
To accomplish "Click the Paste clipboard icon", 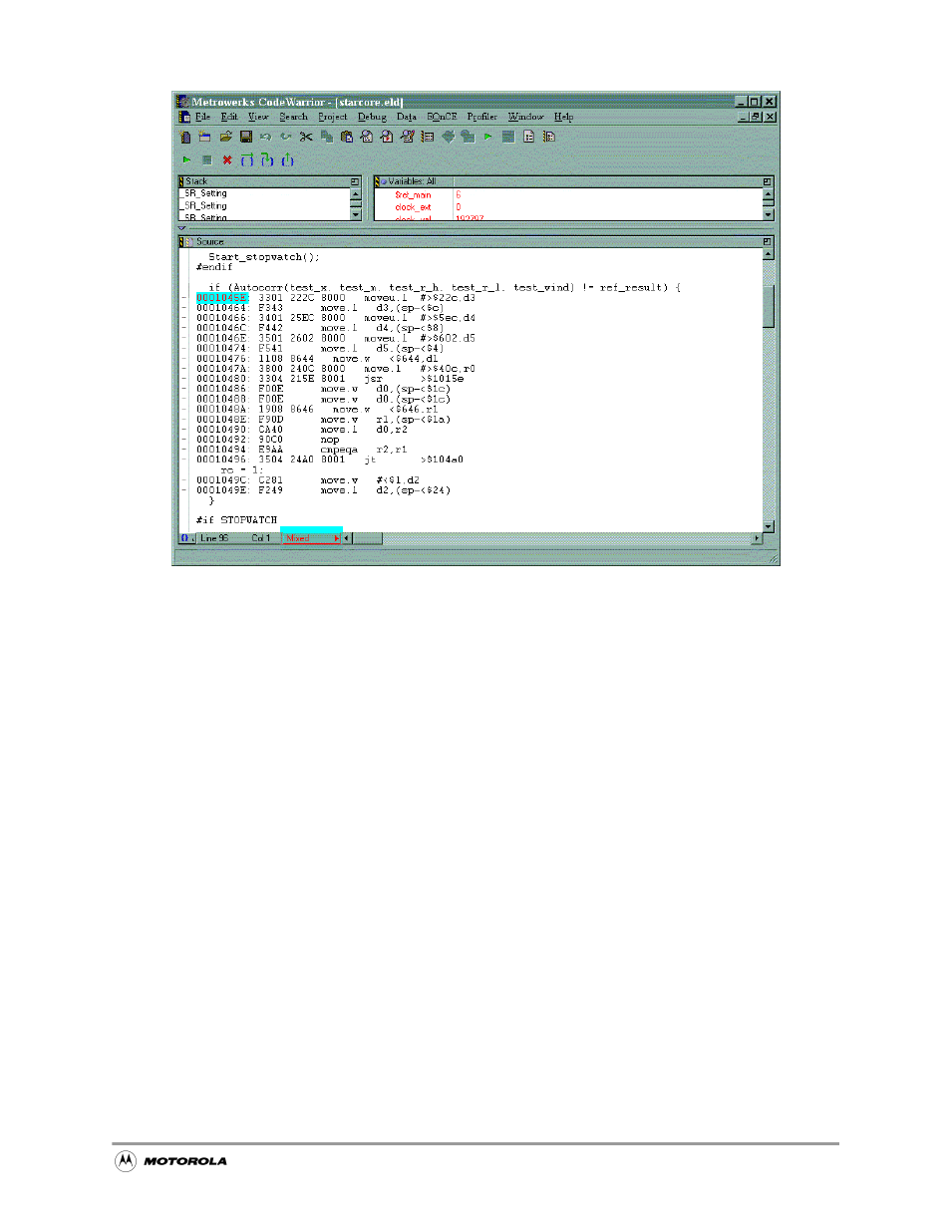I will pos(347,137).
